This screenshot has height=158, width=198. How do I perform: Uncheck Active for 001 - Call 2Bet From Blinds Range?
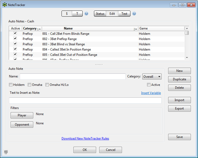pos(15,33)
